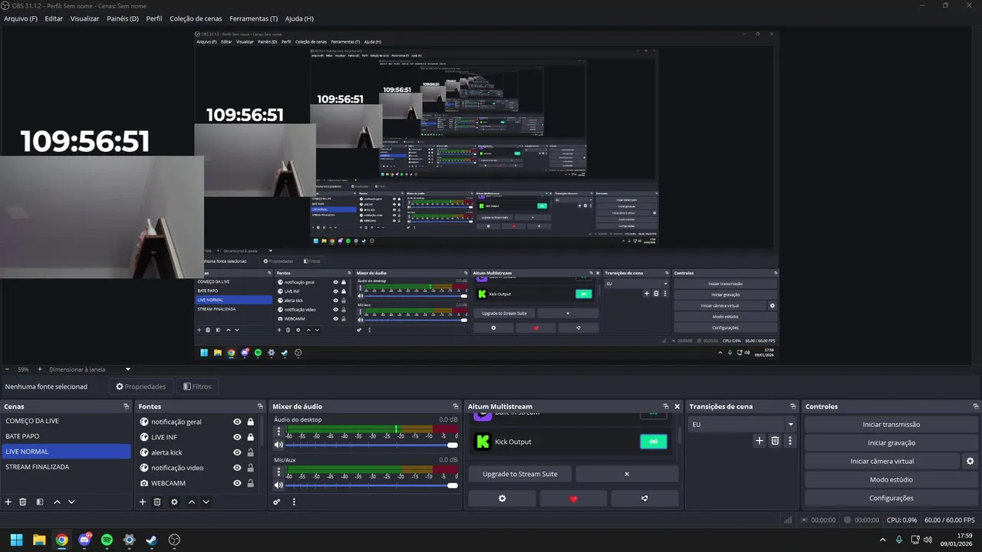Screen dimensions: 982x552
Task: Add a new scene in Cenas
Action: [x=8, y=502]
